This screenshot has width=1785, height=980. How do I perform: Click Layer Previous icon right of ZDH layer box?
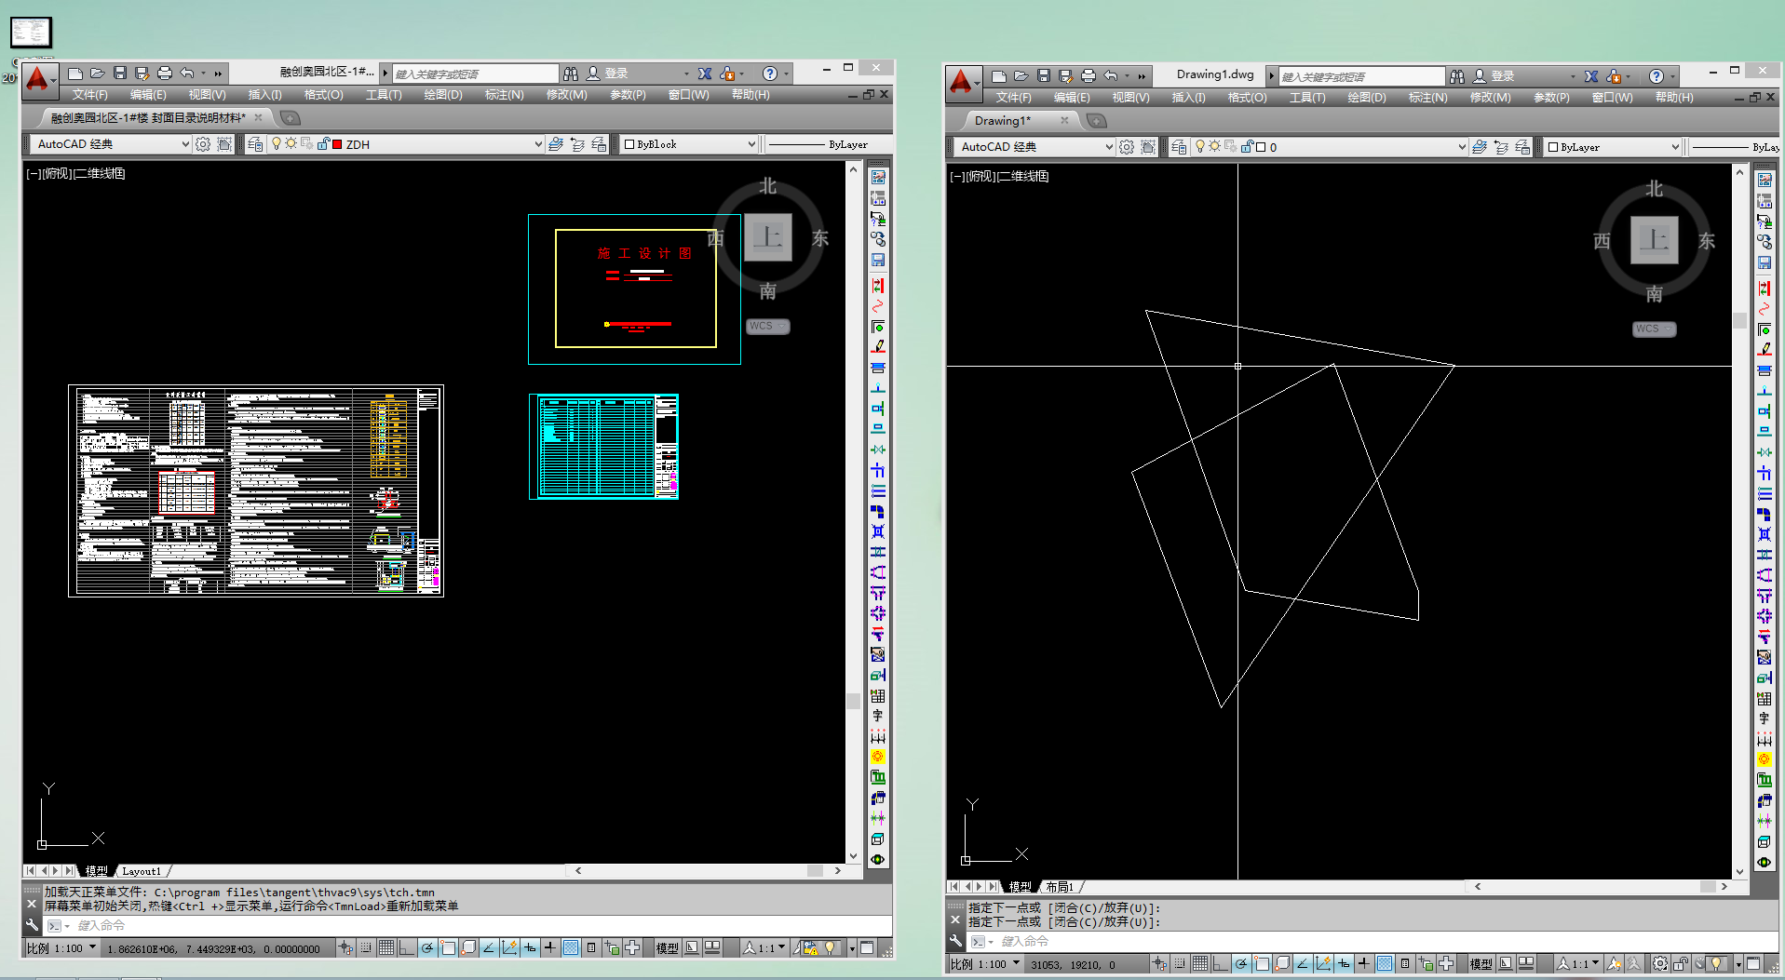(x=577, y=144)
